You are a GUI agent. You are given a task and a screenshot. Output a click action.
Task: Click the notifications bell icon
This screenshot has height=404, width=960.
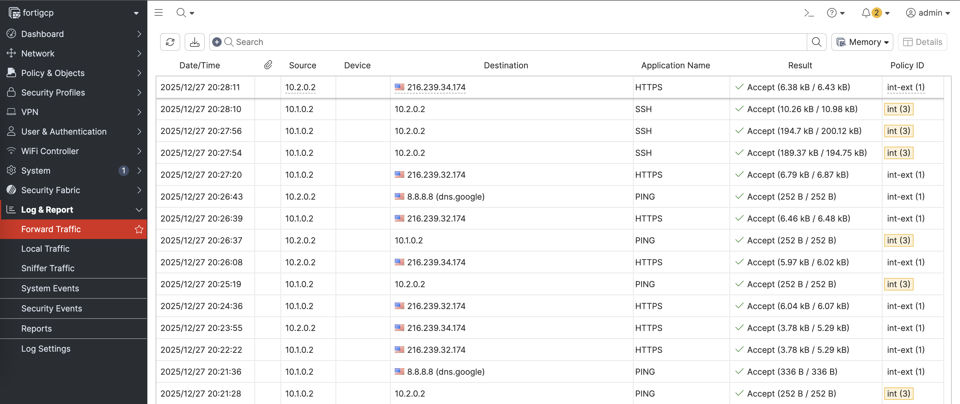(x=866, y=13)
